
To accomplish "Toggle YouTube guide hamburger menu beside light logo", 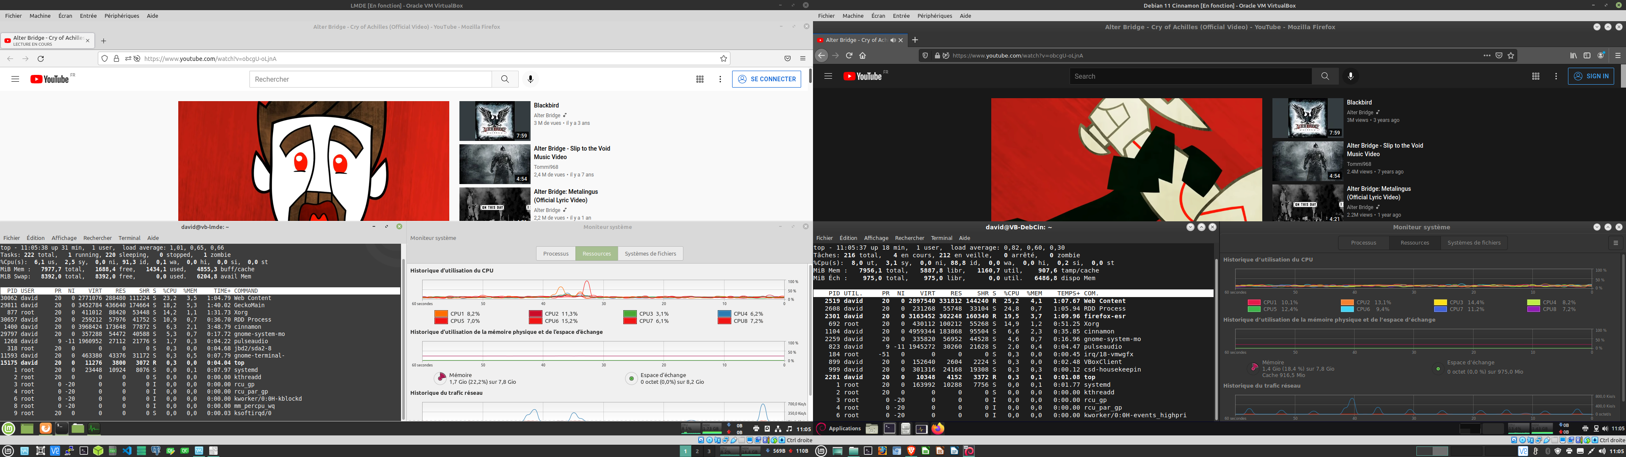I will coord(15,79).
